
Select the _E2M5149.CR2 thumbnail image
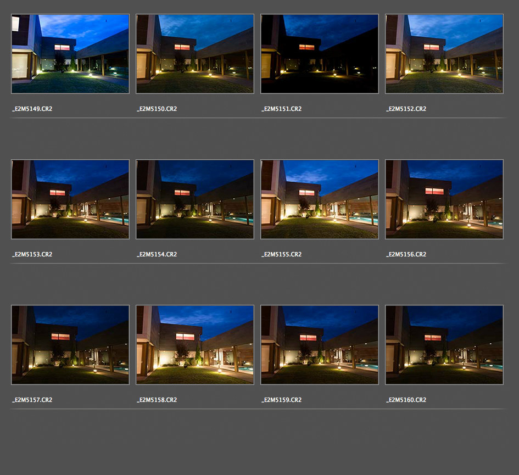tap(70, 54)
